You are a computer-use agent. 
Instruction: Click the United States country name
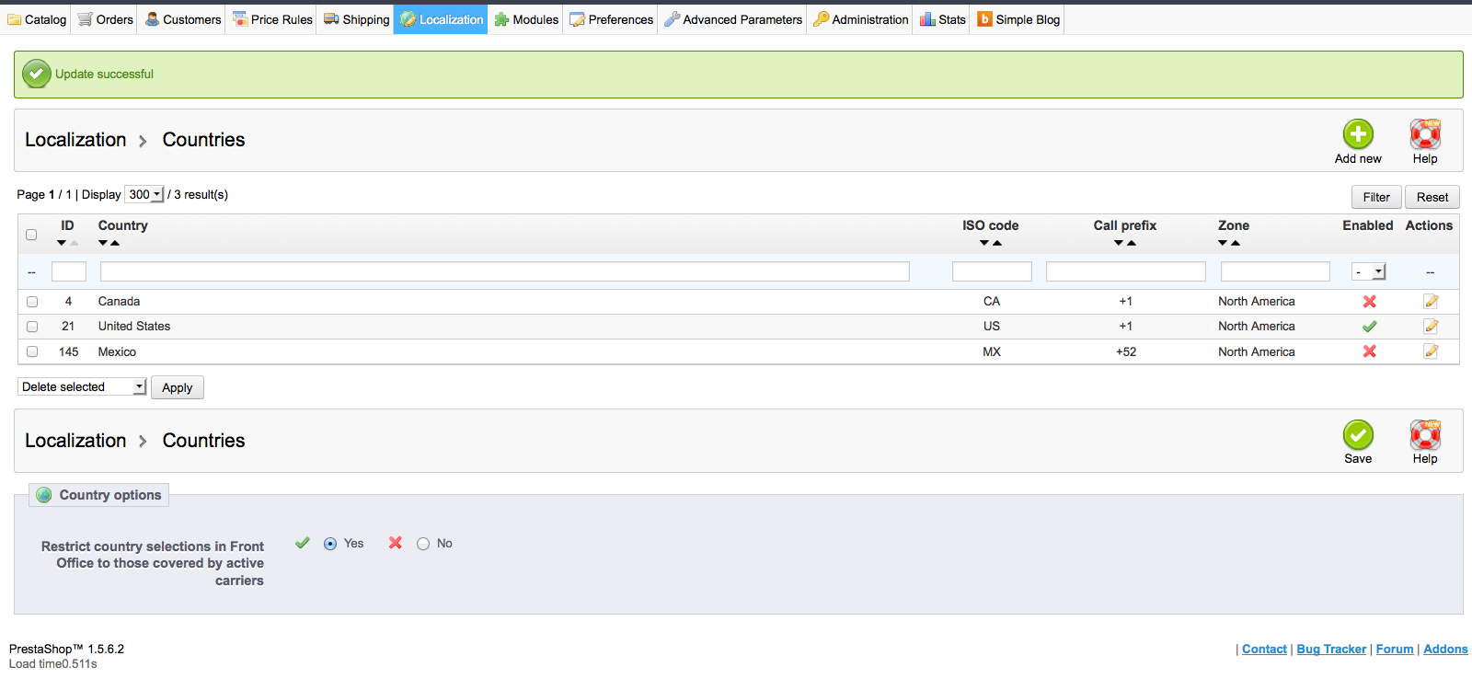pyautogui.click(x=134, y=326)
